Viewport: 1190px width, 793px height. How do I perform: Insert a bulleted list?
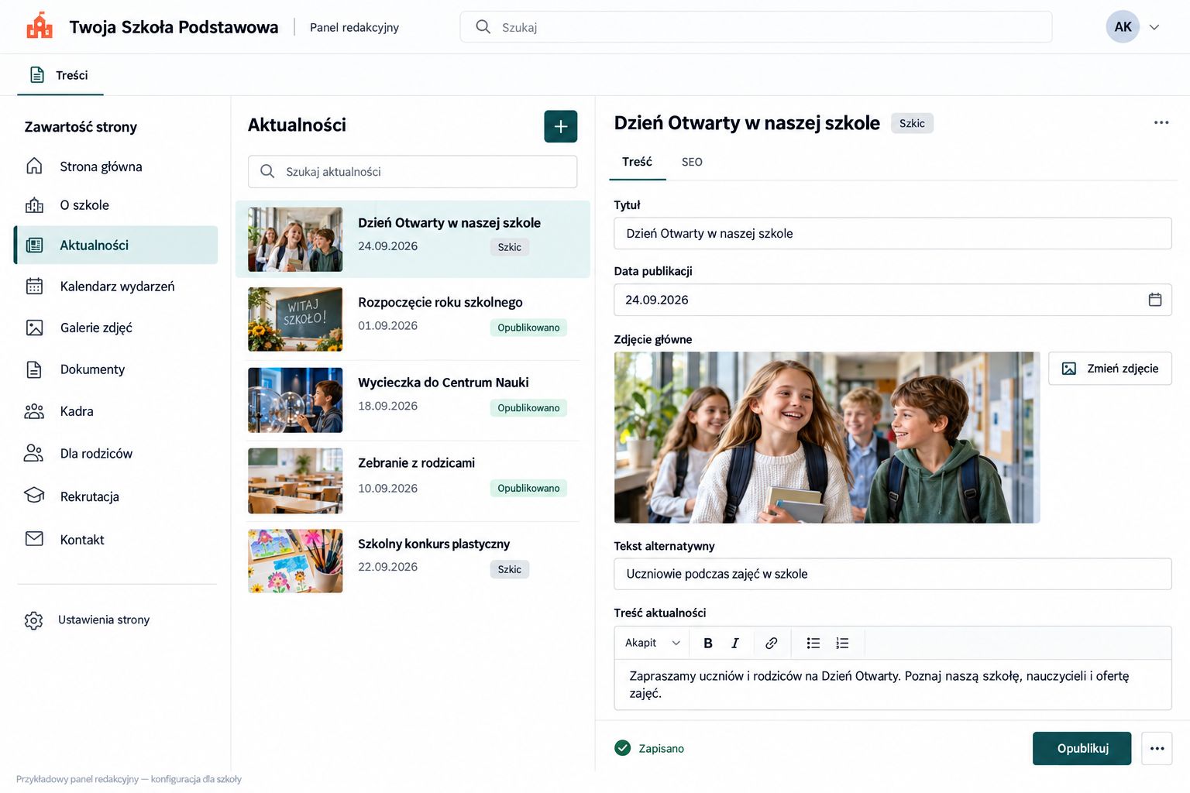[813, 643]
